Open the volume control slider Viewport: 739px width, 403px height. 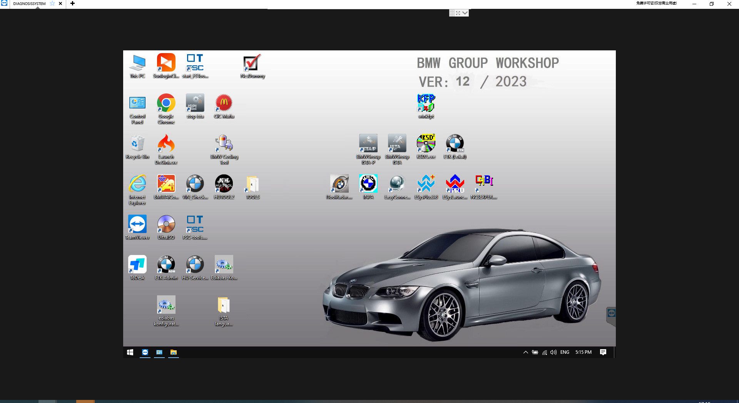click(553, 352)
